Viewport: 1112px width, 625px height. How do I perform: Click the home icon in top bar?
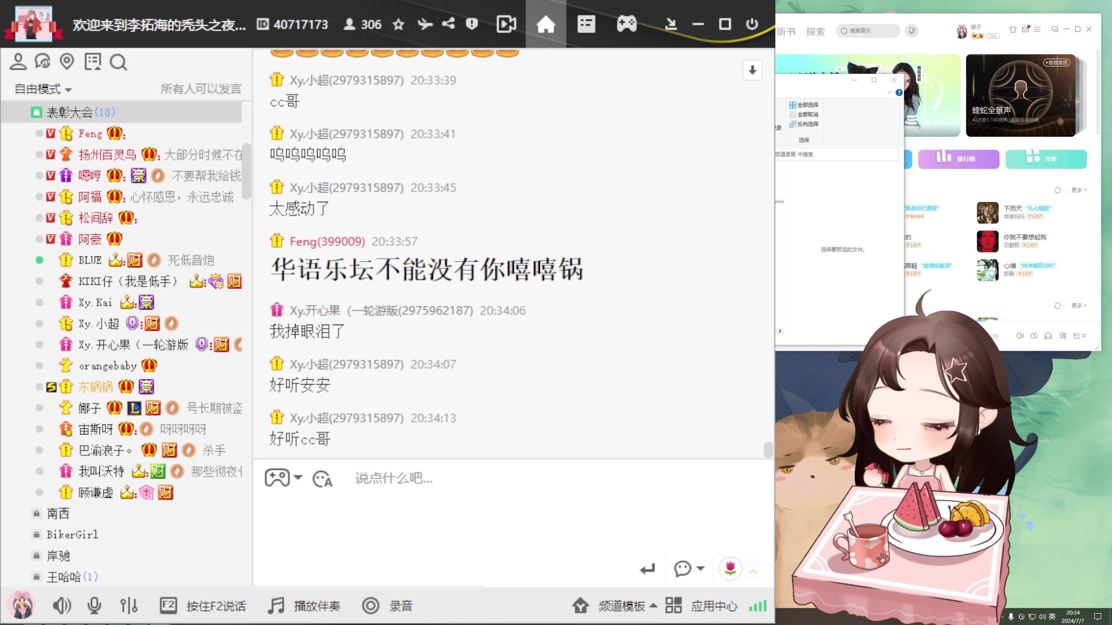(546, 24)
